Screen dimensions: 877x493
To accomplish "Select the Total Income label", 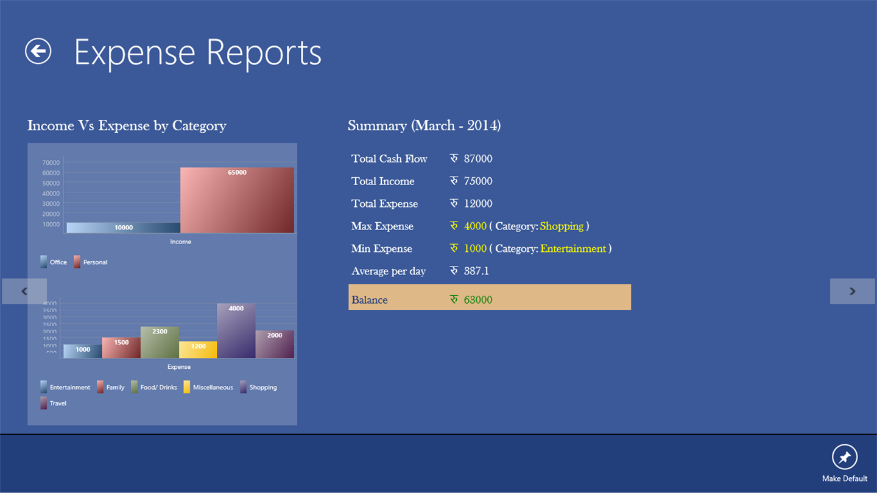I will (382, 181).
